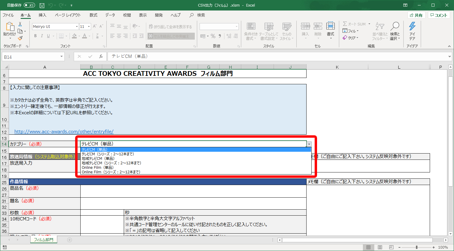The height and width of the screenshot is (251, 454).
Task: Click the Comma Style icon
Action: click(220, 36)
